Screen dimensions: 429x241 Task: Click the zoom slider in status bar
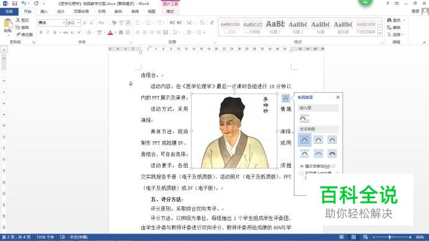pos(391,237)
